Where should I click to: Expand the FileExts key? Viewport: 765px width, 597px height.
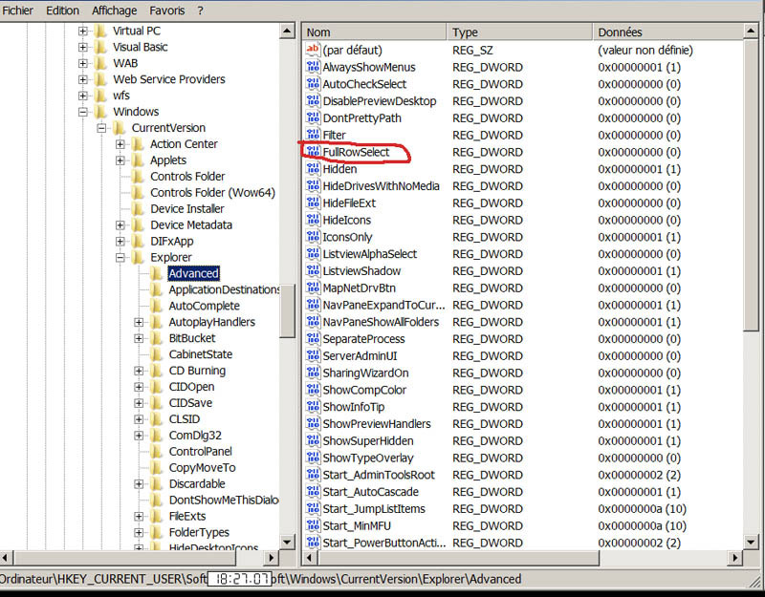click(x=139, y=516)
